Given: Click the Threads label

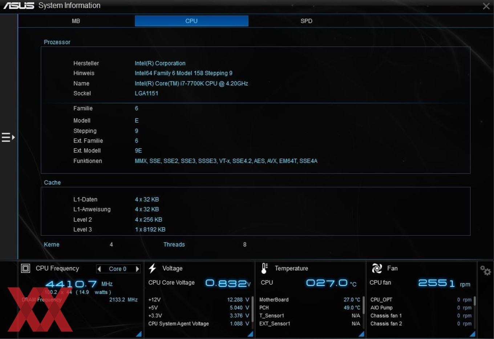Looking at the screenshot, I should click(x=174, y=244).
